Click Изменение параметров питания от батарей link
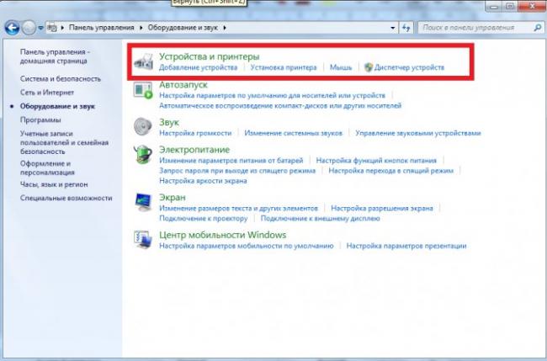The width and height of the screenshot is (547, 361). [231, 161]
